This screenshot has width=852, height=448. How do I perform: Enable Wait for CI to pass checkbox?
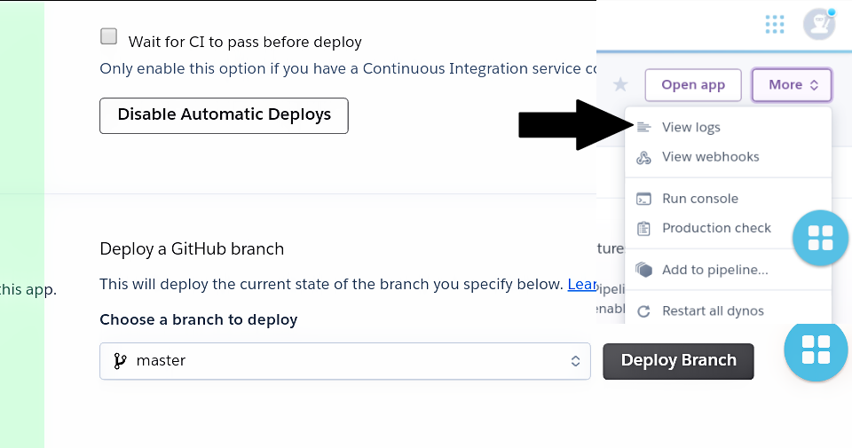click(108, 36)
